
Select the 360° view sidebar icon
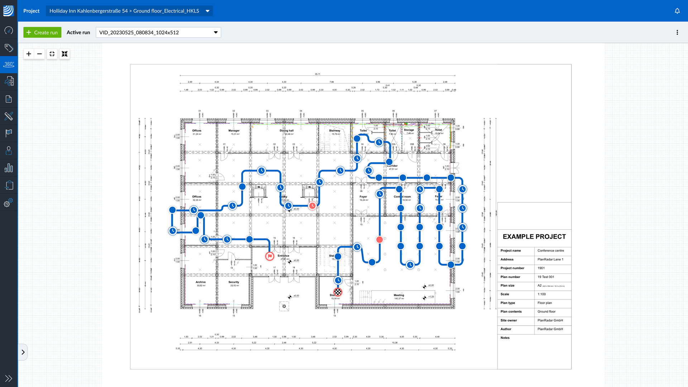(x=9, y=64)
